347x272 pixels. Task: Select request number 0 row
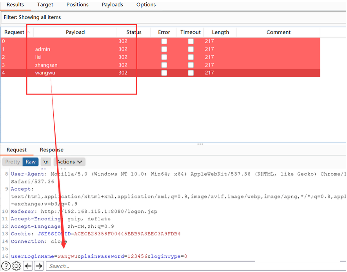pyautogui.click(x=160, y=41)
